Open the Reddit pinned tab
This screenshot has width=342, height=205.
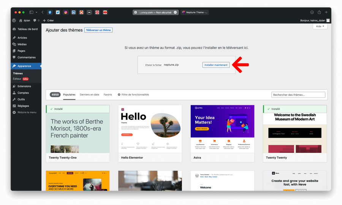click(81, 13)
